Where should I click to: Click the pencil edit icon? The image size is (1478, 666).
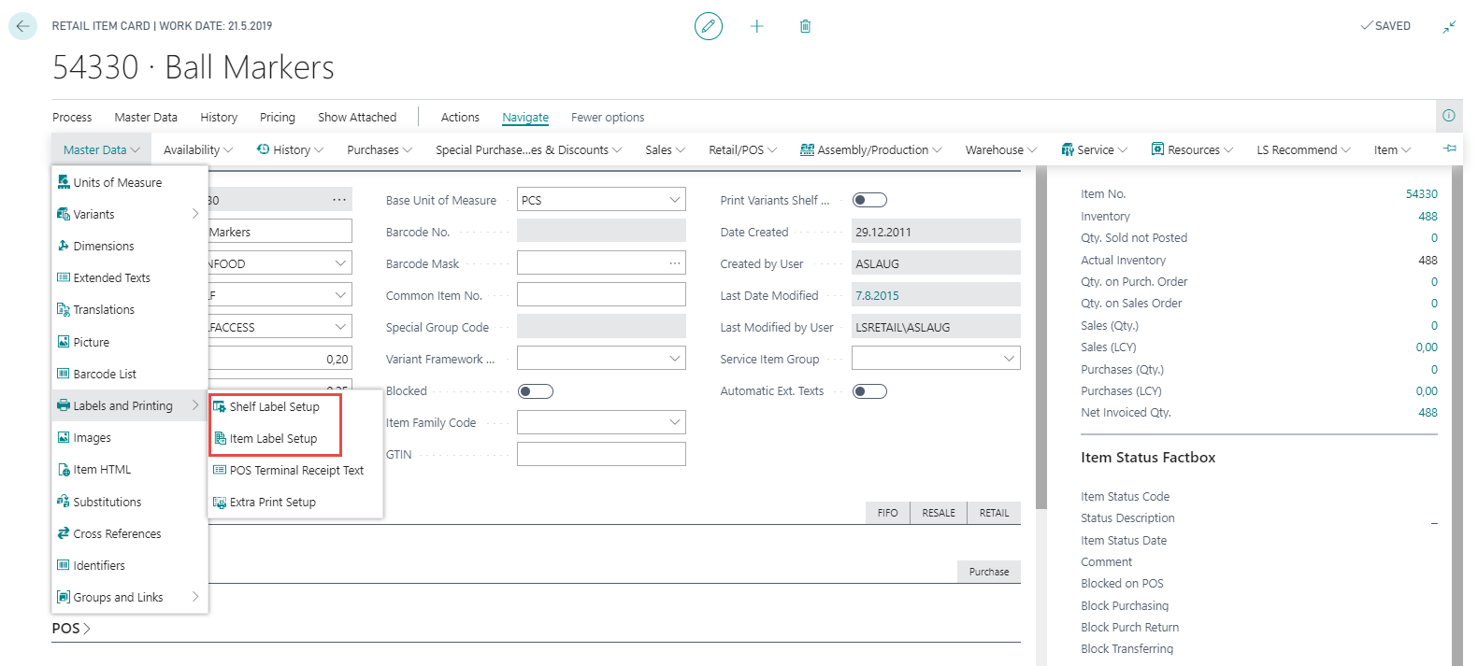coord(709,26)
